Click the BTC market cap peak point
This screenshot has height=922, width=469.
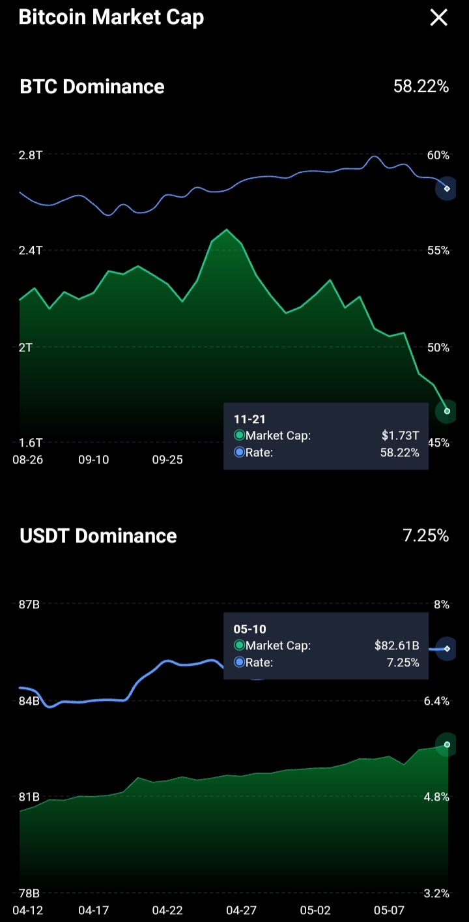(x=227, y=230)
